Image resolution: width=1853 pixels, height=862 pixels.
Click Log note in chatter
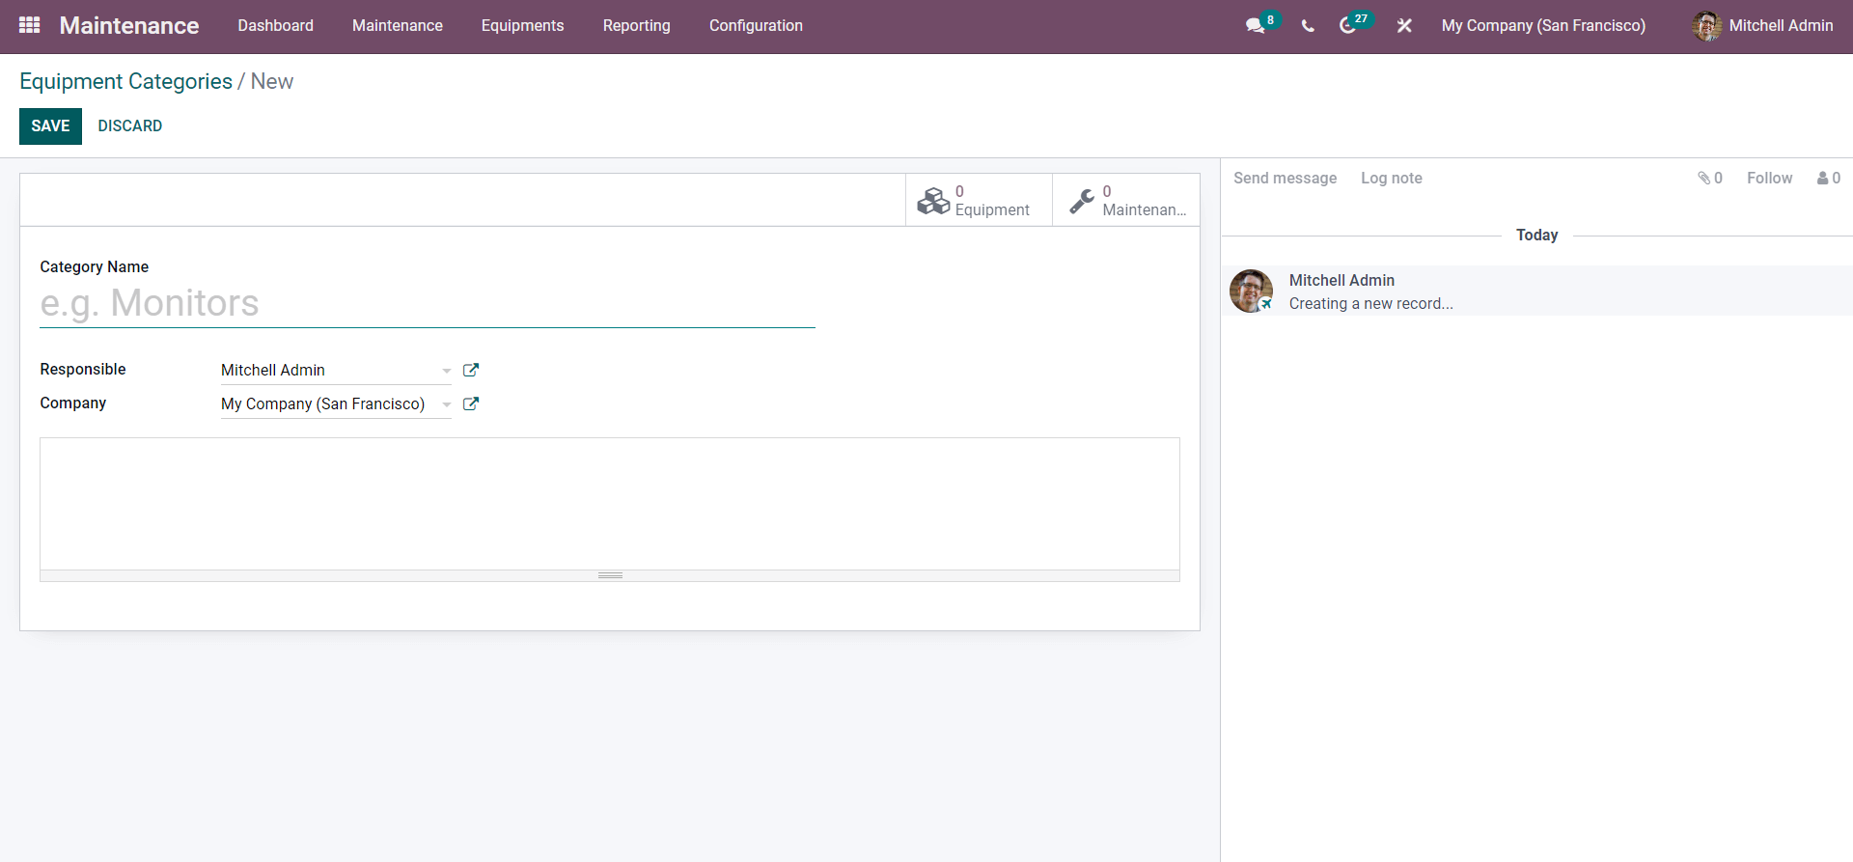[1392, 178]
